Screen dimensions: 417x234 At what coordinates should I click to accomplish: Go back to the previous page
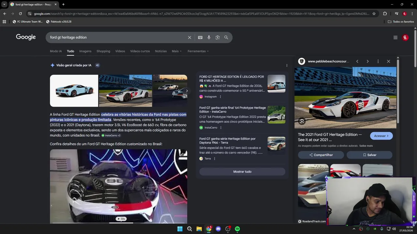pyautogui.click(x=5, y=14)
